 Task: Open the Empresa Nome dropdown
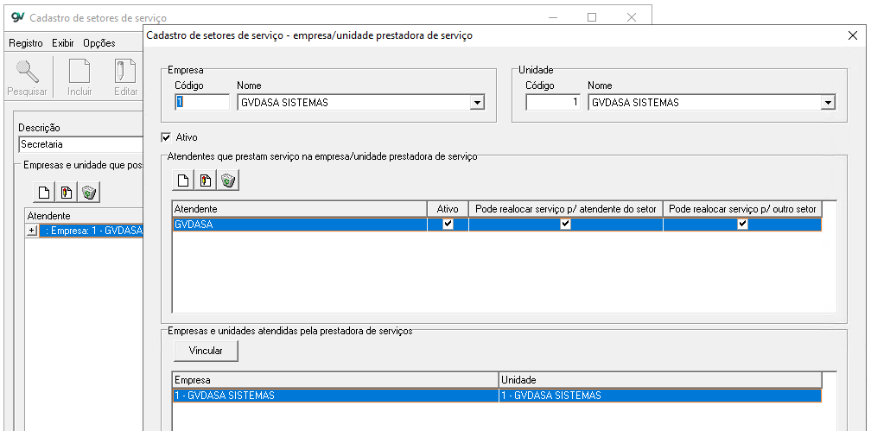pos(476,103)
